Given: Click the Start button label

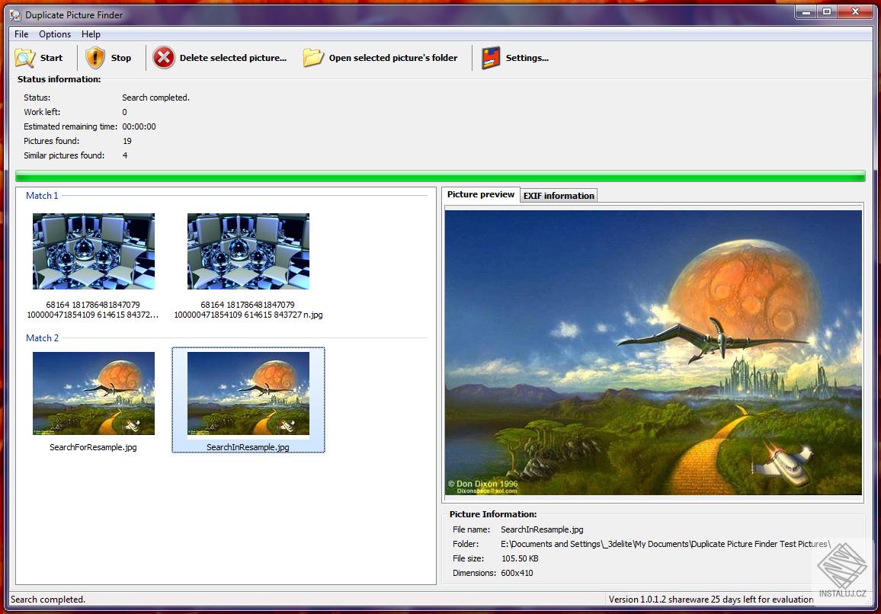Looking at the screenshot, I should click(51, 58).
